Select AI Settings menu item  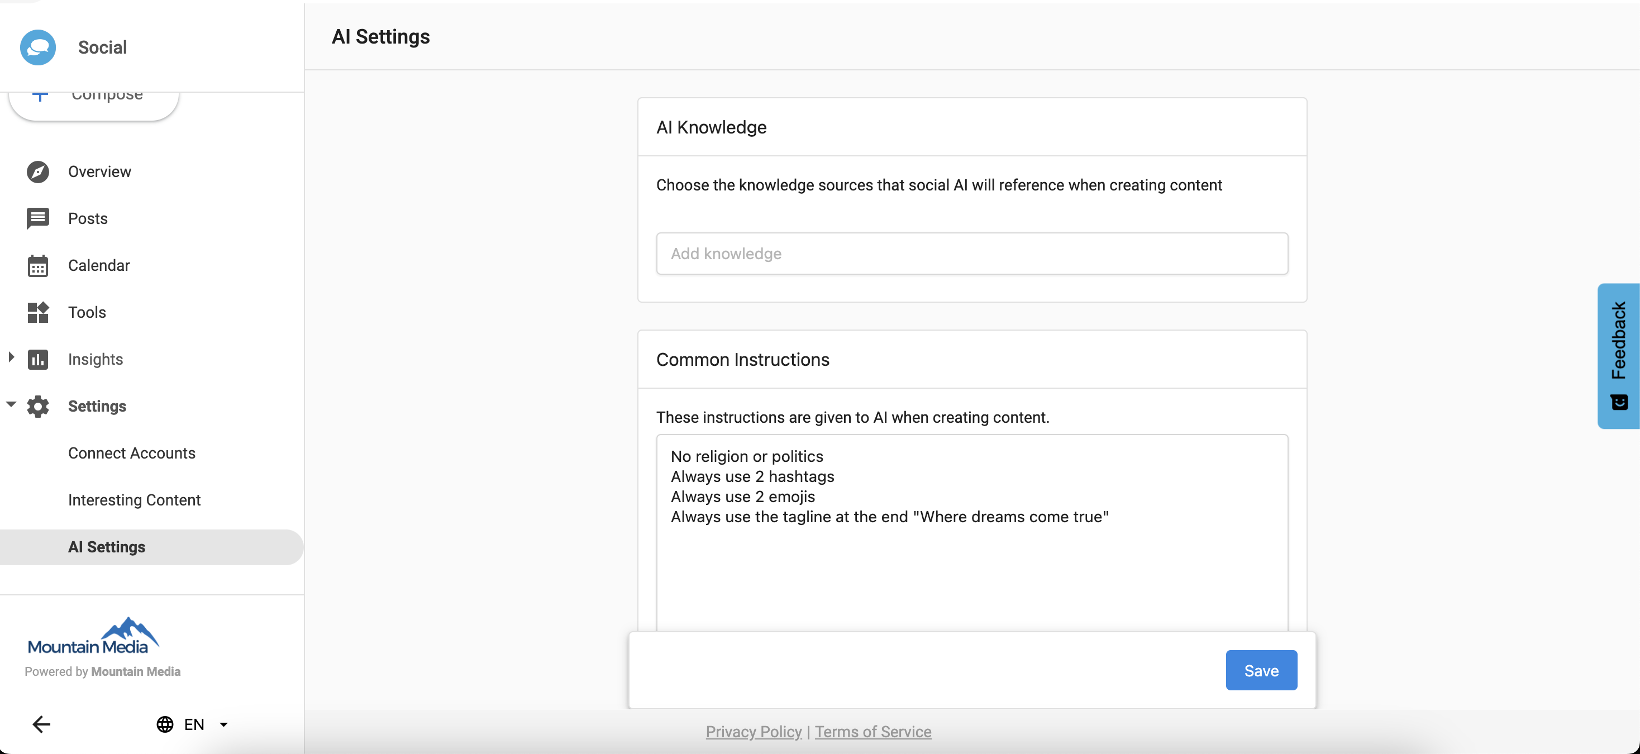click(x=107, y=547)
